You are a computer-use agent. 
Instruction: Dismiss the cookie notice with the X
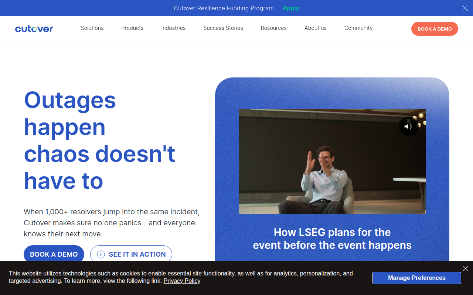pos(466,268)
